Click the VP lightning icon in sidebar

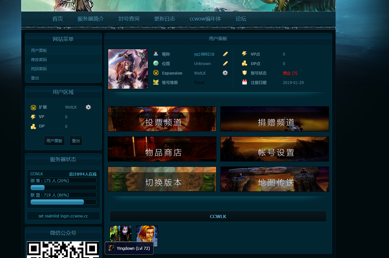(33, 117)
